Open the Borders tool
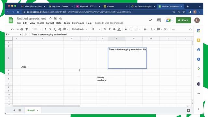The height and width of the screenshot is (117, 208). coord(131,29)
